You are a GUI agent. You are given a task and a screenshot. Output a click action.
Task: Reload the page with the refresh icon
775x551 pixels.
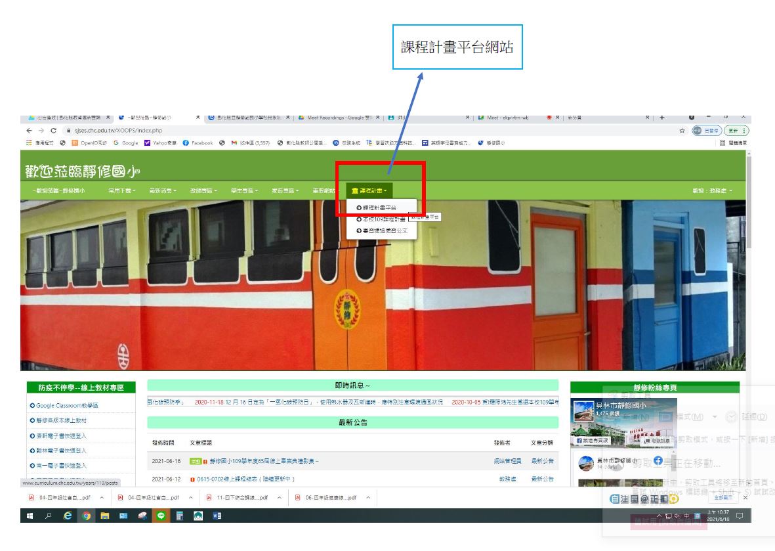coord(53,131)
